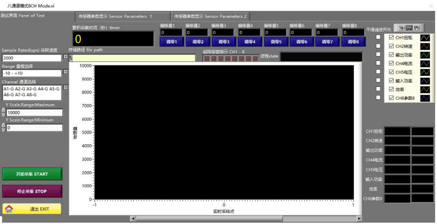Uncheck the CH2转速 plot visibility checkbox
Image resolution: width=437 pixels, height=224 pixels.
coord(391,46)
